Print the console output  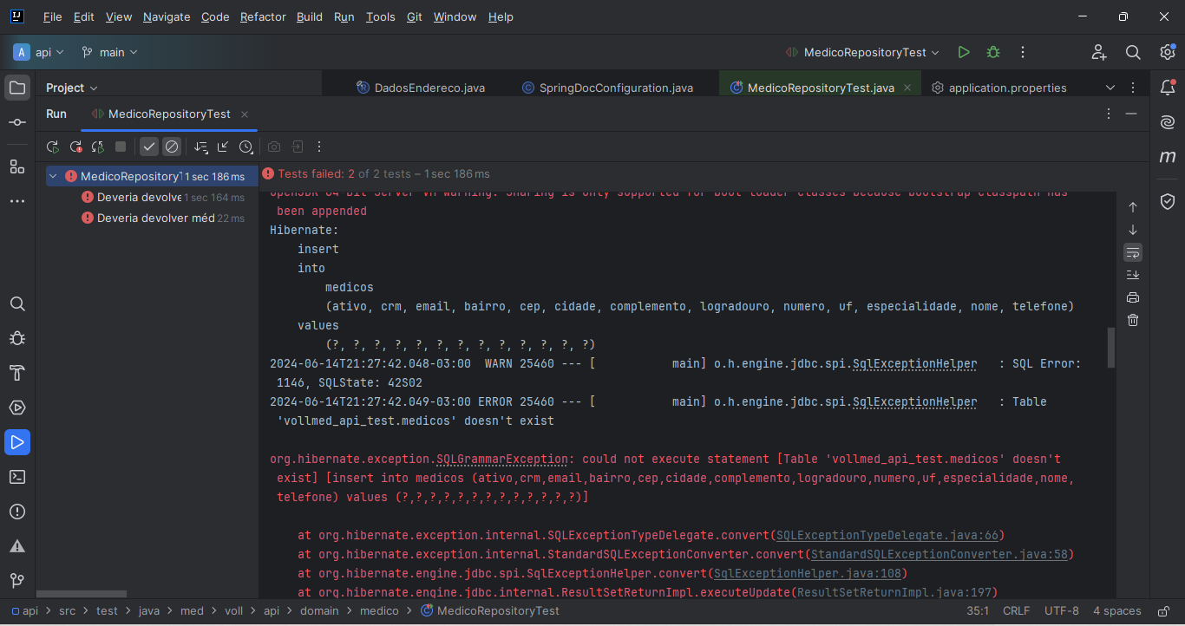tap(1133, 297)
